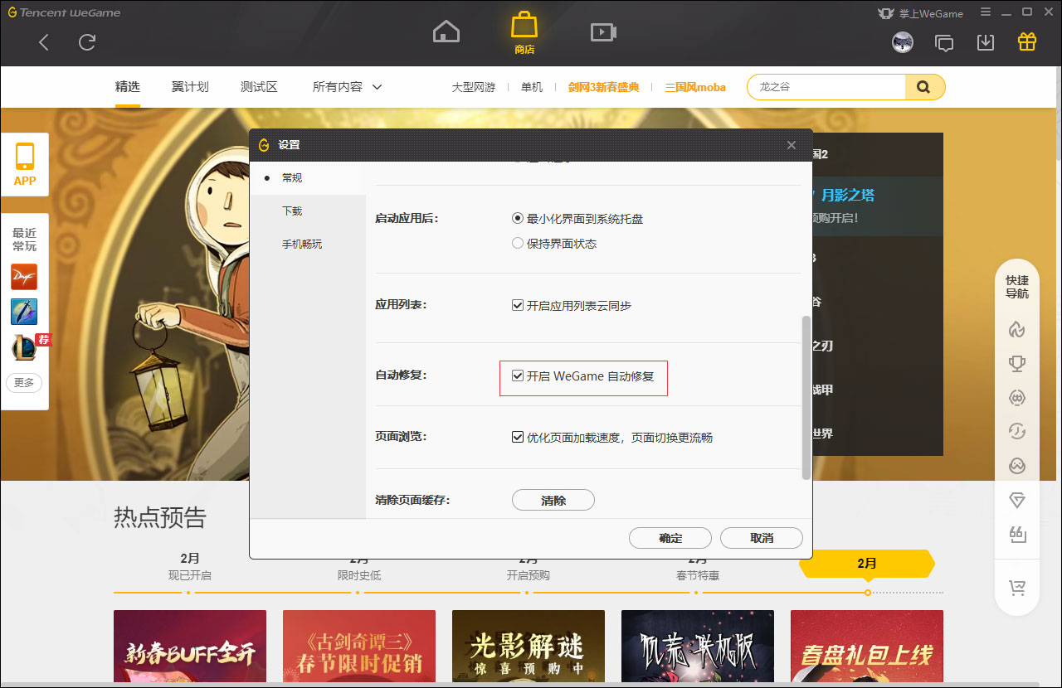The width and height of the screenshot is (1062, 688).
Task: Uncheck 开启应用列表云同步
Action: pyautogui.click(x=517, y=304)
